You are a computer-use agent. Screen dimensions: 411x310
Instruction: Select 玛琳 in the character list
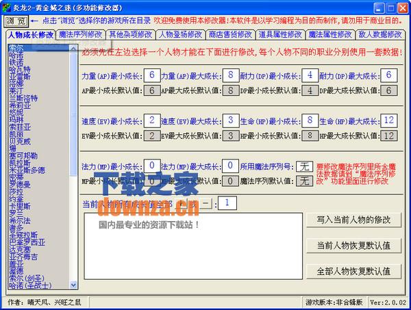coord(39,120)
